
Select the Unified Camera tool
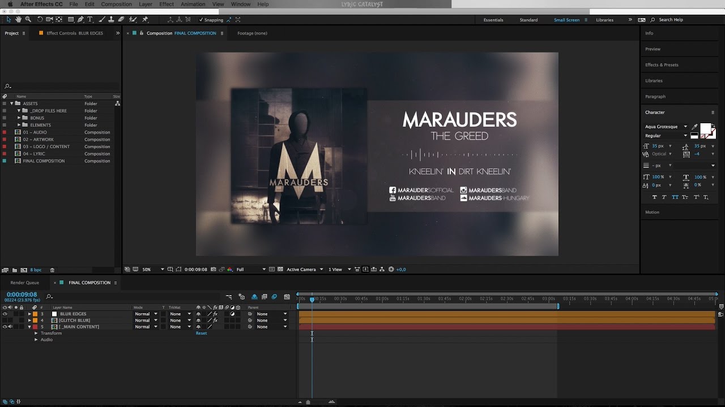click(49, 19)
